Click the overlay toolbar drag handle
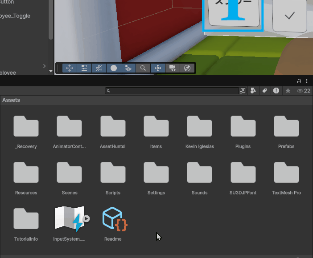The width and height of the screenshot is (313, 258). coord(58,68)
